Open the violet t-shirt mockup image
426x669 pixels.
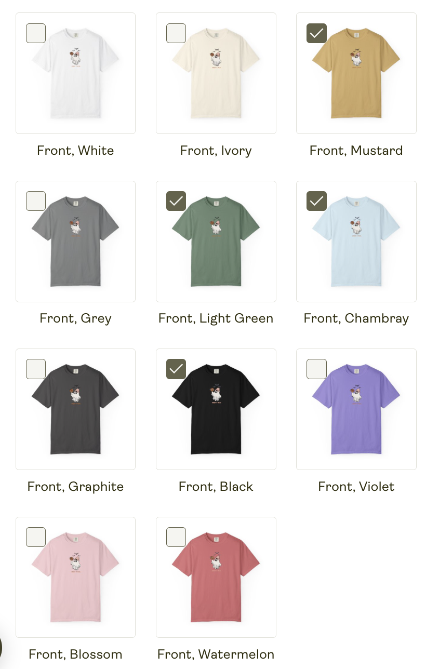pyautogui.click(x=356, y=409)
